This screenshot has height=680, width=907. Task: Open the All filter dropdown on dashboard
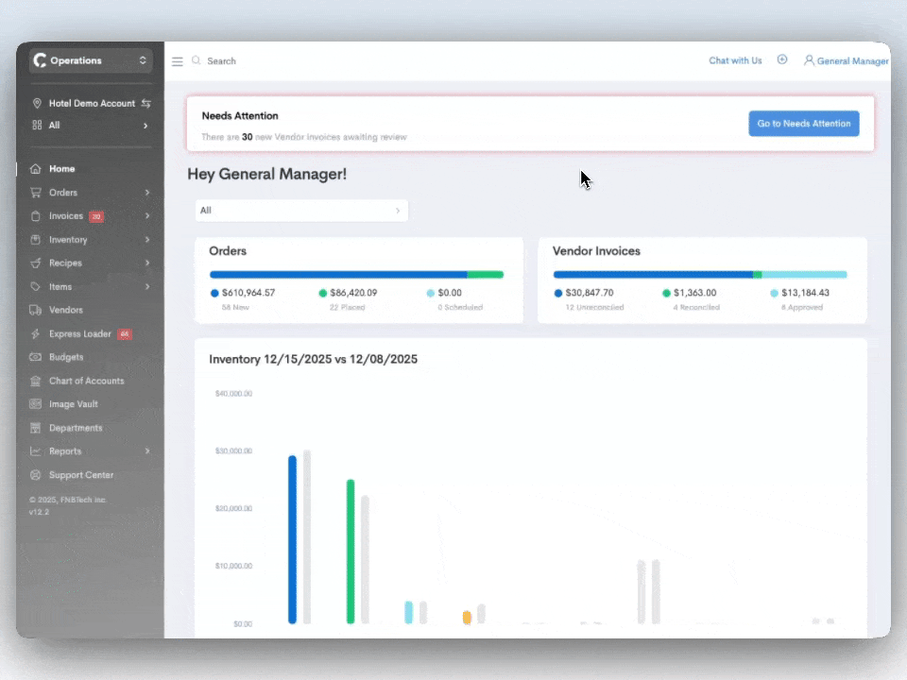301,211
